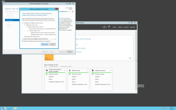Image resolution: width=176 pixels, height=110 pixels.
Task: Select Moduly snap-in a nástroje příkazového row
Action: [x=43, y=34]
